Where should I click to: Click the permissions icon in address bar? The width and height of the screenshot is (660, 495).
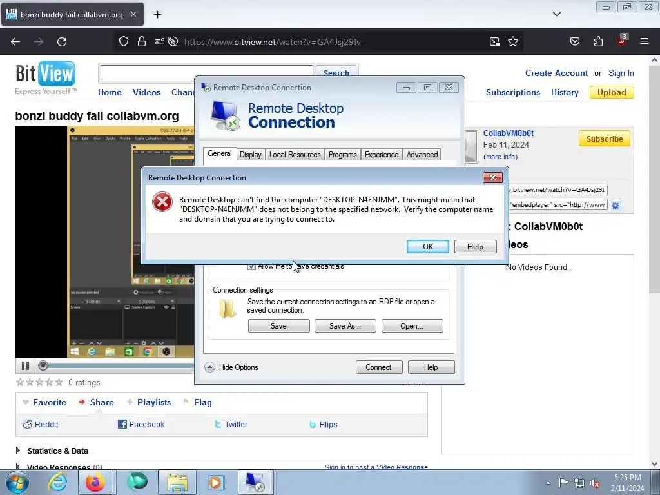(x=160, y=42)
